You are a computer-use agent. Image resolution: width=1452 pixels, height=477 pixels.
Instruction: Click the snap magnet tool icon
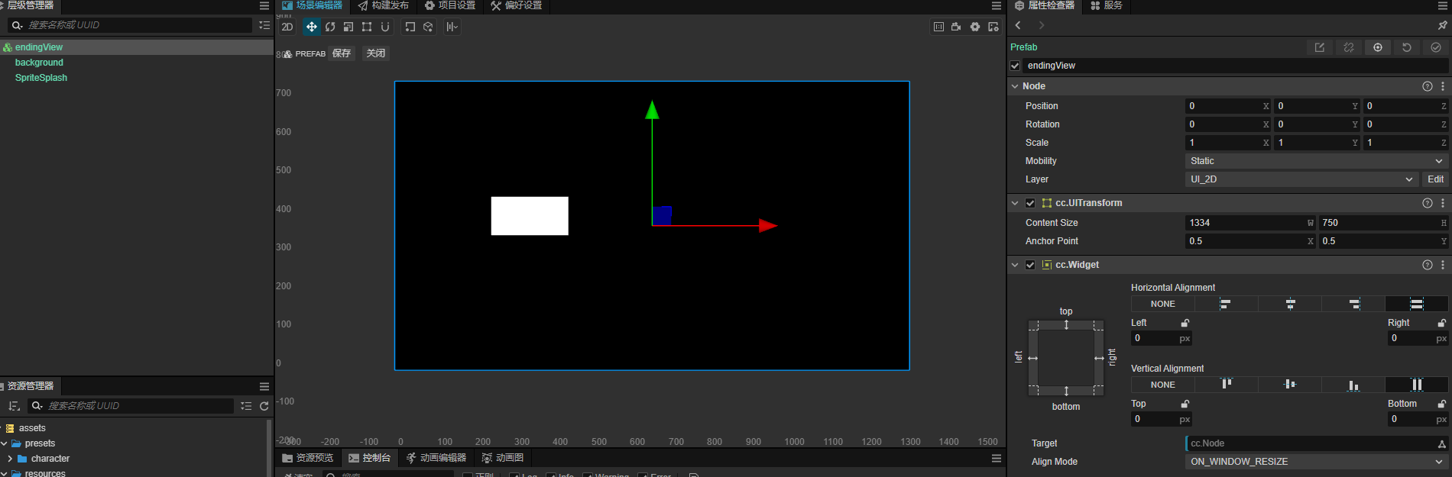click(x=385, y=27)
